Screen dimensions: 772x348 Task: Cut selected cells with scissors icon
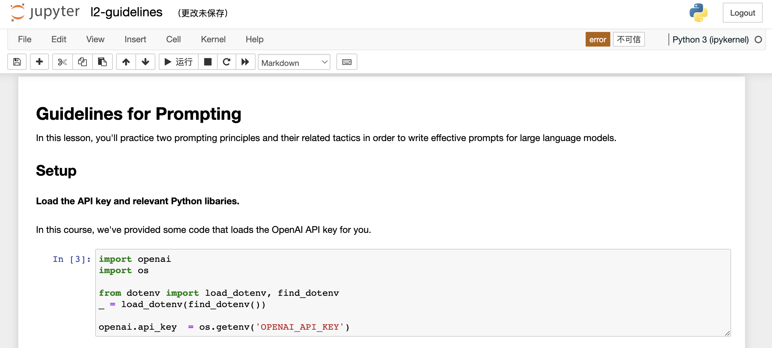pos(62,62)
